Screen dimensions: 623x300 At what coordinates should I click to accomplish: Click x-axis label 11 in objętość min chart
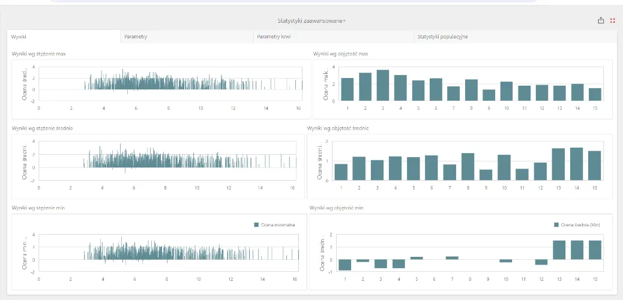point(523,280)
